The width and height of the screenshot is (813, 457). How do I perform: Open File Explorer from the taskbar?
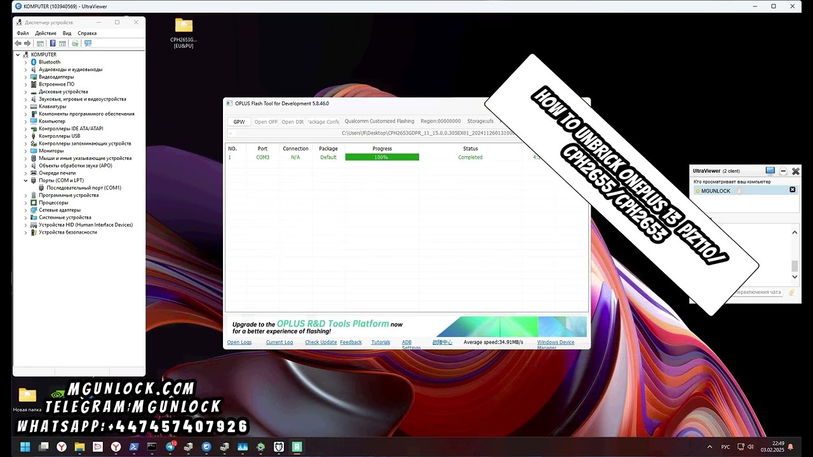point(79,447)
